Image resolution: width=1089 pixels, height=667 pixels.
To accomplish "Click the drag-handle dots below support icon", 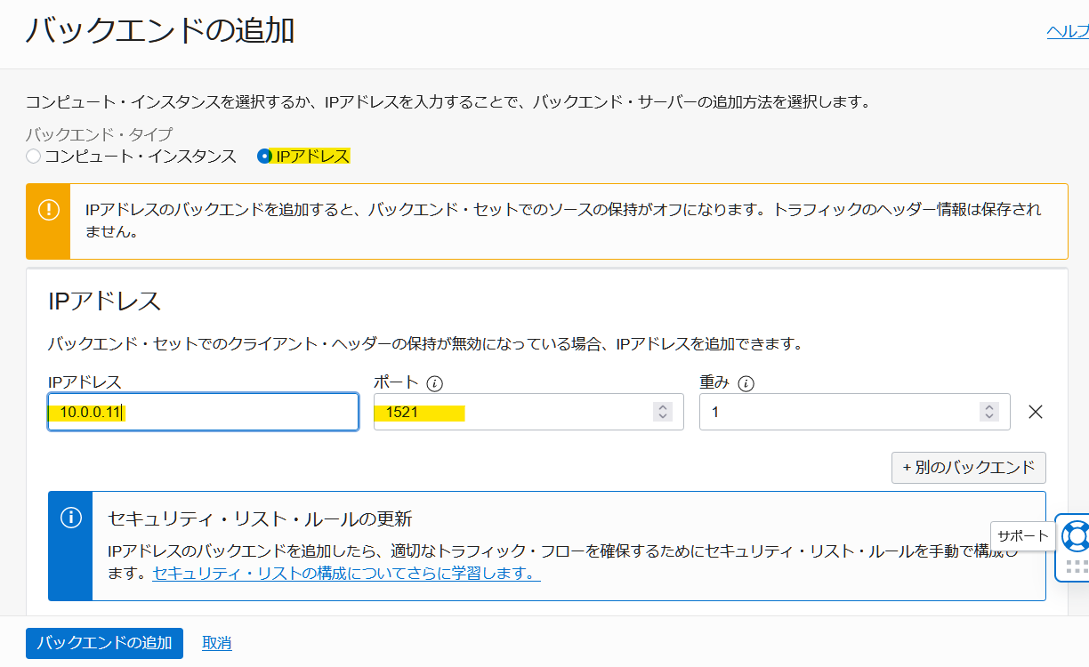I will point(1077,567).
